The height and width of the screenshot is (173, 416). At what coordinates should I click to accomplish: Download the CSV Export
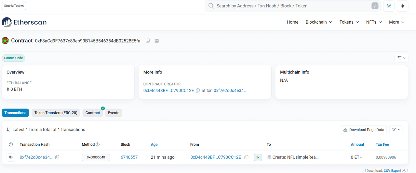click(395, 170)
